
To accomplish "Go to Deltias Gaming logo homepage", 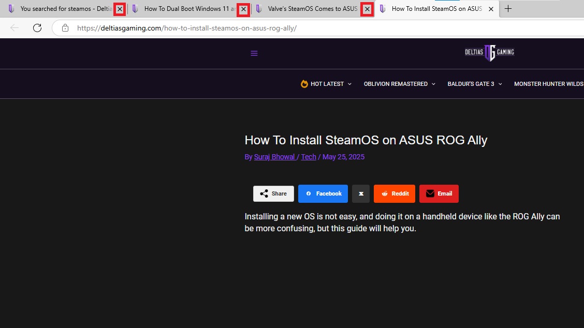I will (x=489, y=52).
